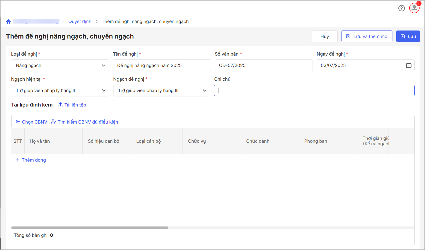Focus the Số văn bản text field

point(263,65)
